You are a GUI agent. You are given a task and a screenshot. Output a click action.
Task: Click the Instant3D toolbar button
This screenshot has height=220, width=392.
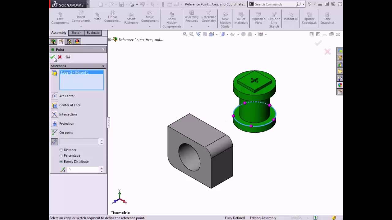click(291, 17)
